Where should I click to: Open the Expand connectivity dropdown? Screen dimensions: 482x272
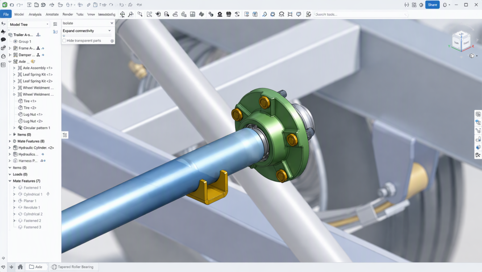87,31
